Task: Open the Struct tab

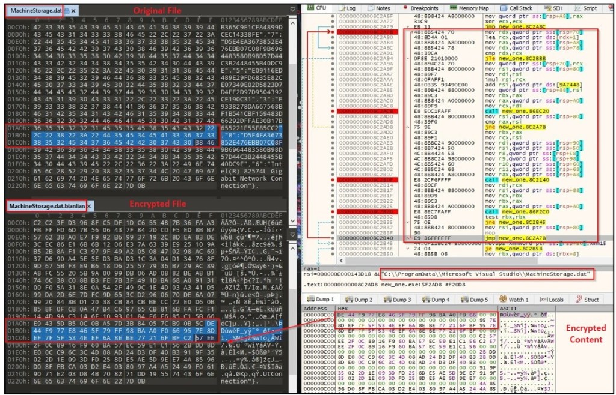Action: (x=591, y=299)
